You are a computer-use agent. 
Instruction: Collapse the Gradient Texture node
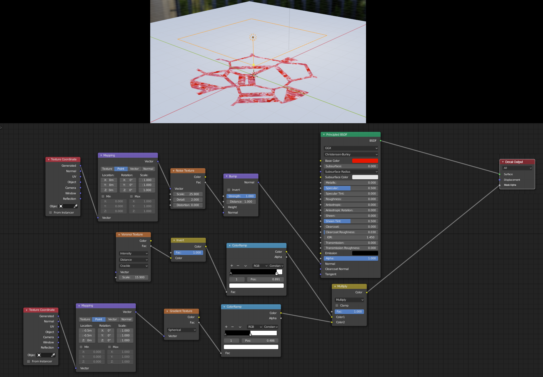point(167,311)
